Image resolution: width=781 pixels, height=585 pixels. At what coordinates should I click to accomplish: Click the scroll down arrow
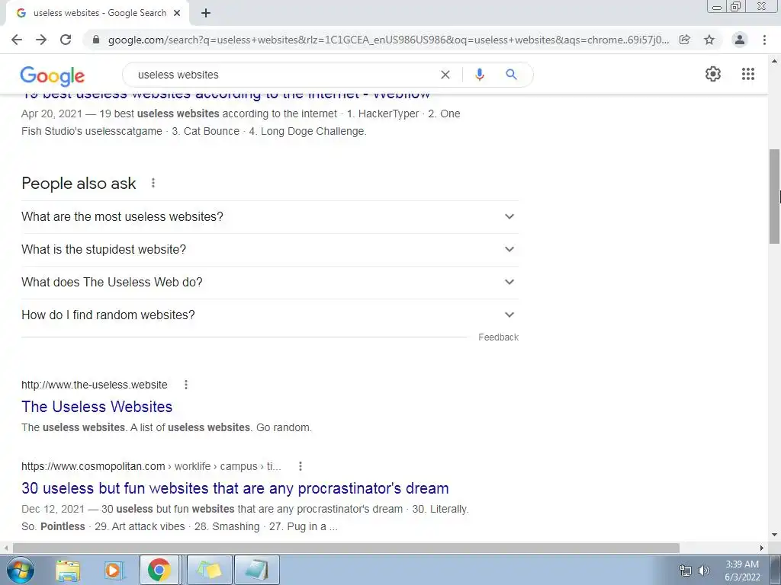tap(774, 535)
